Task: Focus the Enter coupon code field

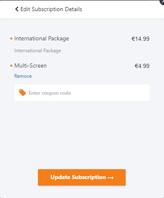Action: (82, 93)
